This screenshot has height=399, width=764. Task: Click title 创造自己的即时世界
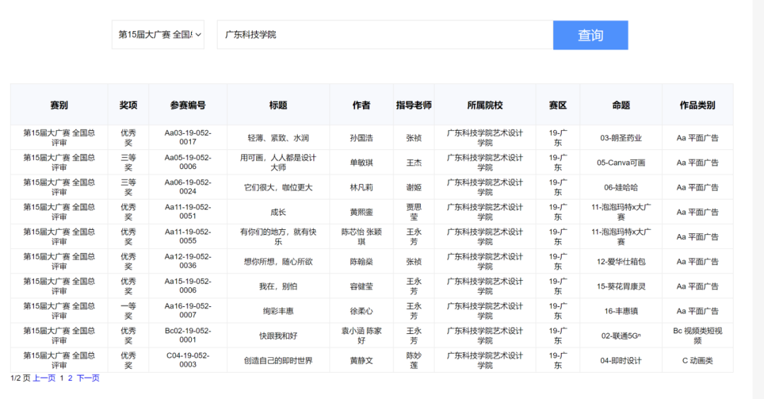pos(278,361)
